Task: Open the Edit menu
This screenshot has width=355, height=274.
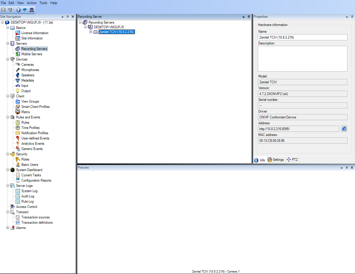Action: 11,3
